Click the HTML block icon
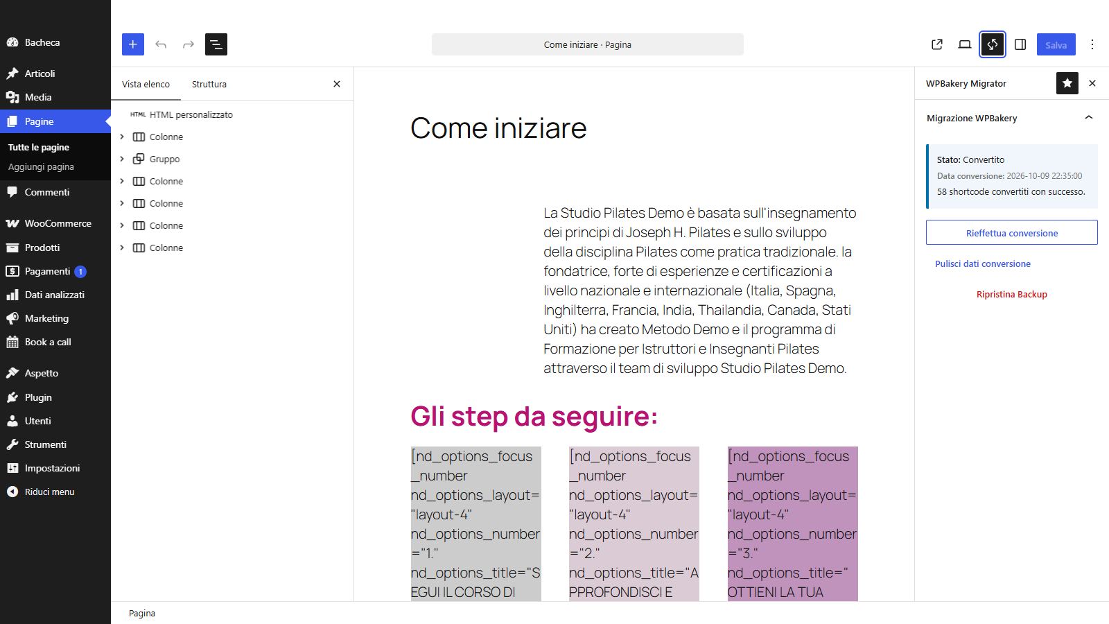This screenshot has height=624, width=1109. tap(139, 114)
